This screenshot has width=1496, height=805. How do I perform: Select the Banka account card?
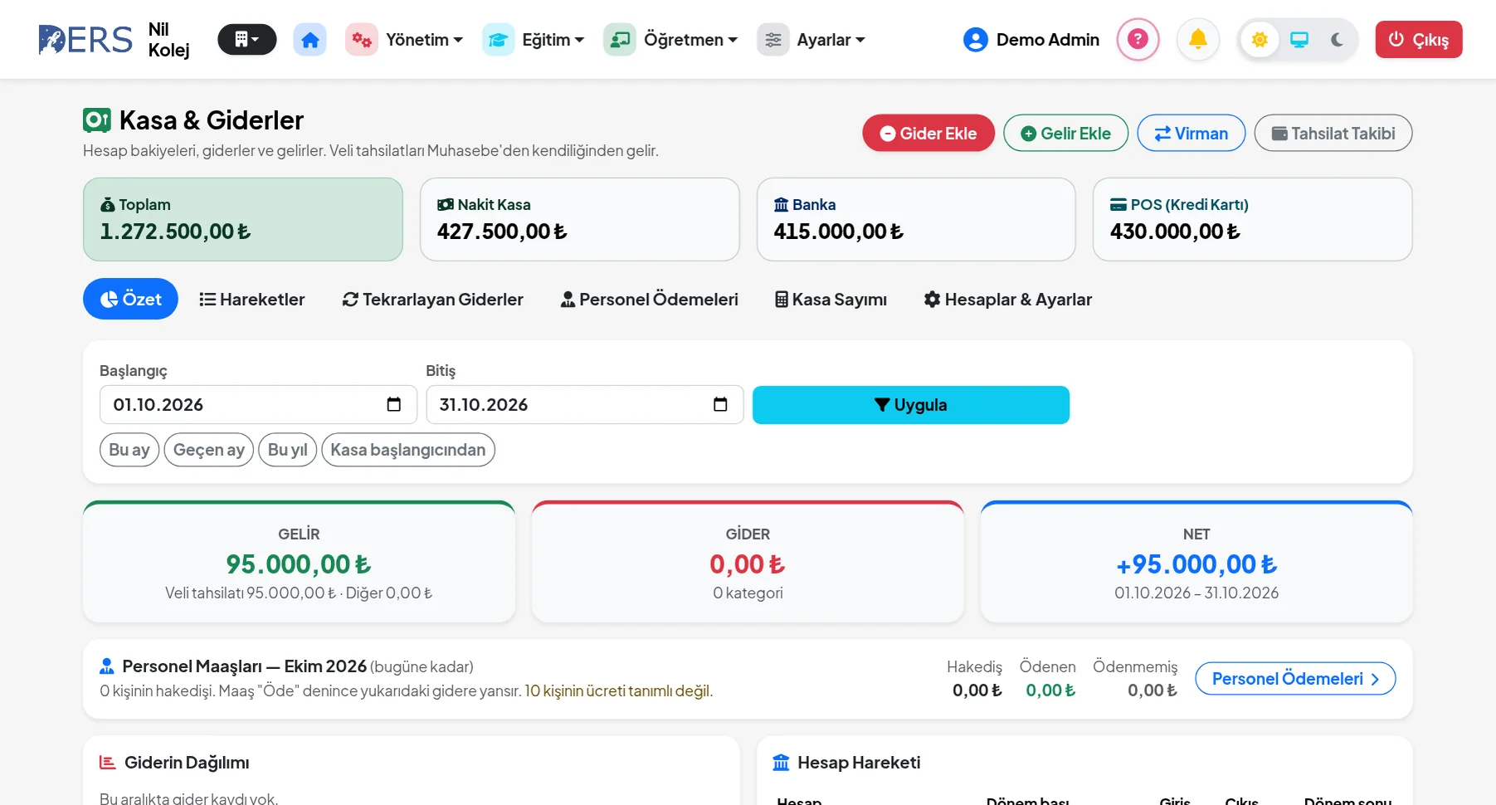(x=916, y=219)
